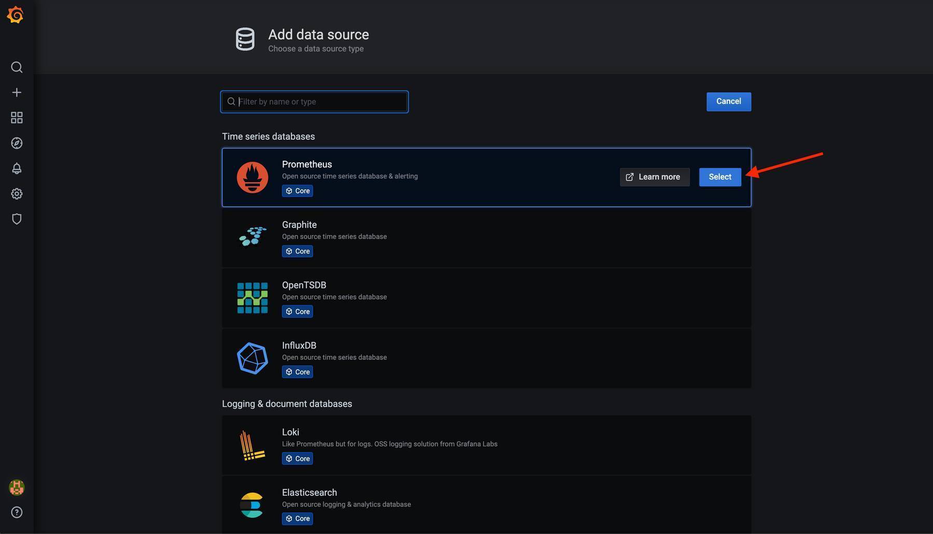Click the Prometheus flame logo

pos(252,177)
